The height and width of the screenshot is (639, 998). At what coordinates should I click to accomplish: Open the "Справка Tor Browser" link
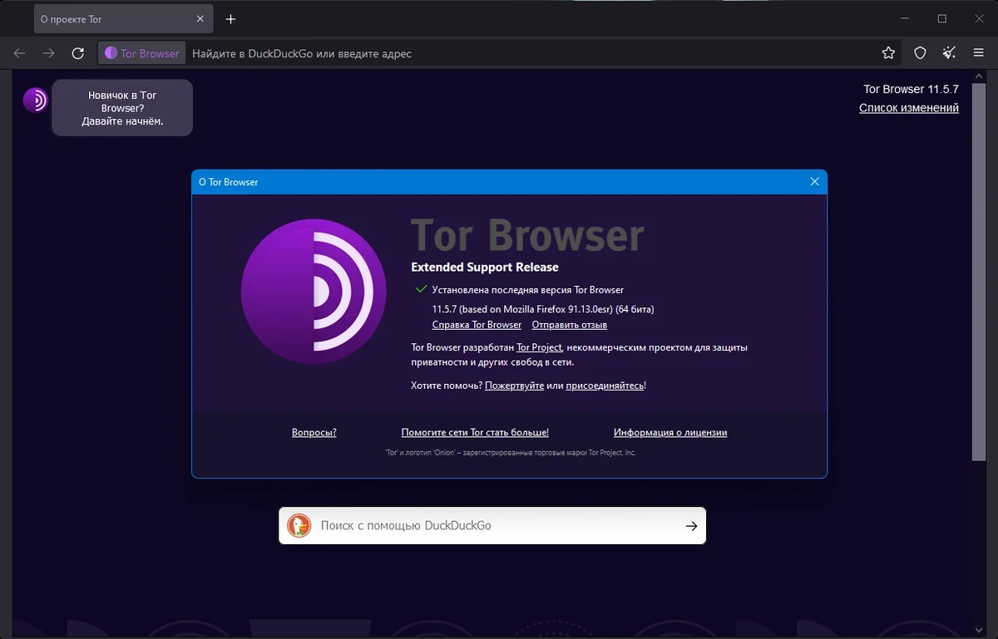tap(477, 325)
